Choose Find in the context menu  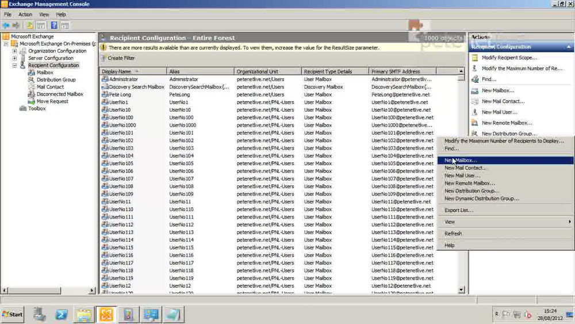[x=505, y=148]
